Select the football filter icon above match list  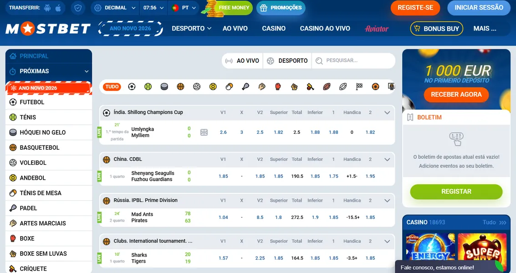click(x=132, y=86)
